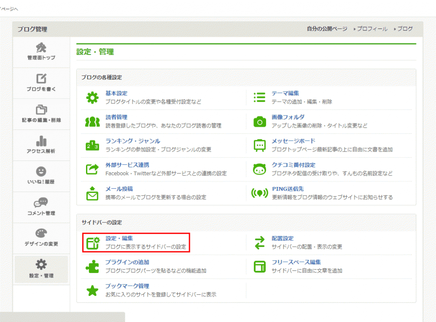Open アクセス解析 sidebar item
This screenshot has height=322, width=436.
coord(41,145)
